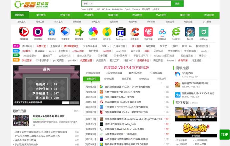Click the 网易cc直播 list icon
Image resolution: width=230 pixels, height=146 pixels.
[101, 97]
